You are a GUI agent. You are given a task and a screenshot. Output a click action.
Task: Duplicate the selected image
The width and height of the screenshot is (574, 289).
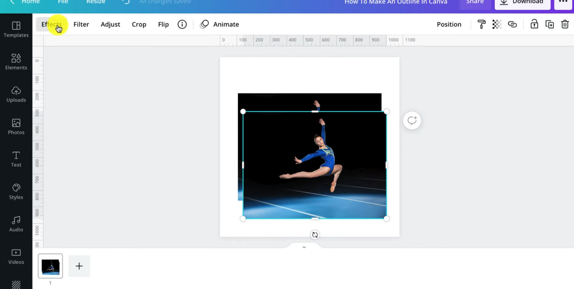click(550, 24)
